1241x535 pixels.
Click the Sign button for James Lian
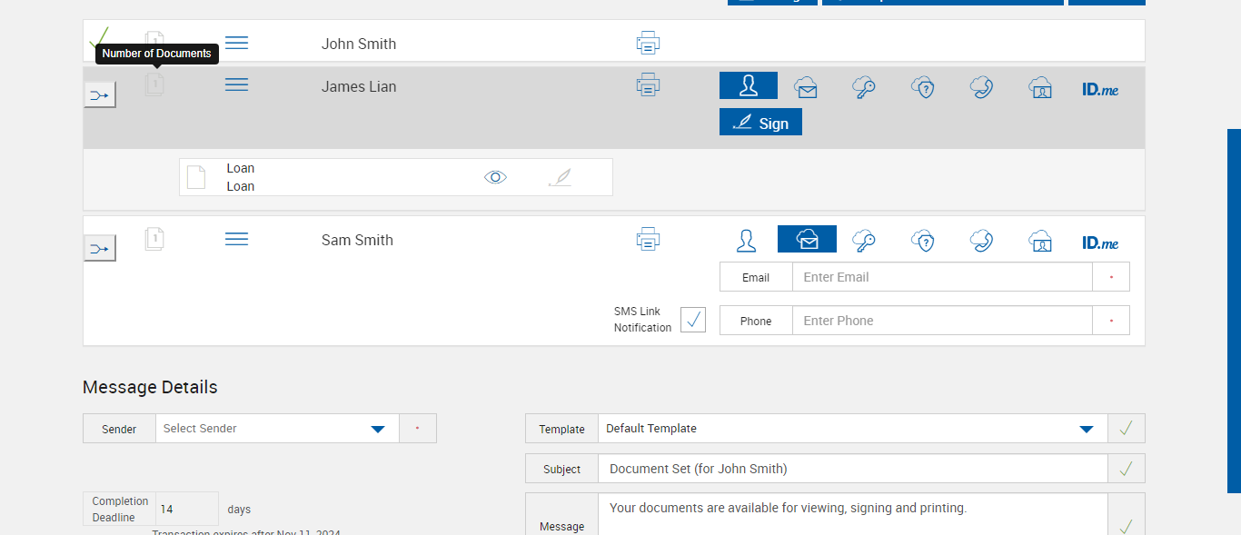click(760, 123)
